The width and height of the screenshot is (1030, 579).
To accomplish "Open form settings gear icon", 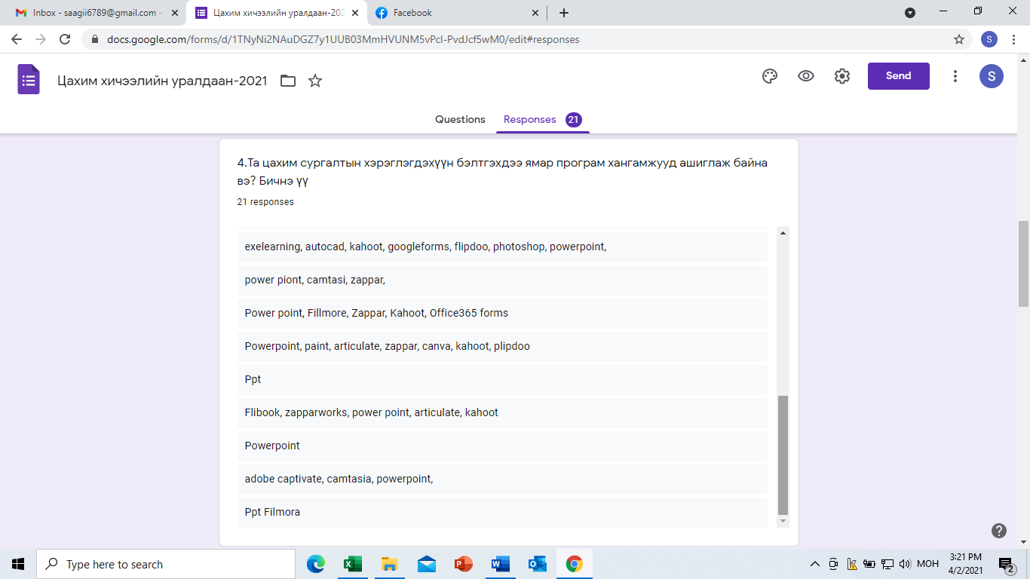I will pos(842,76).
